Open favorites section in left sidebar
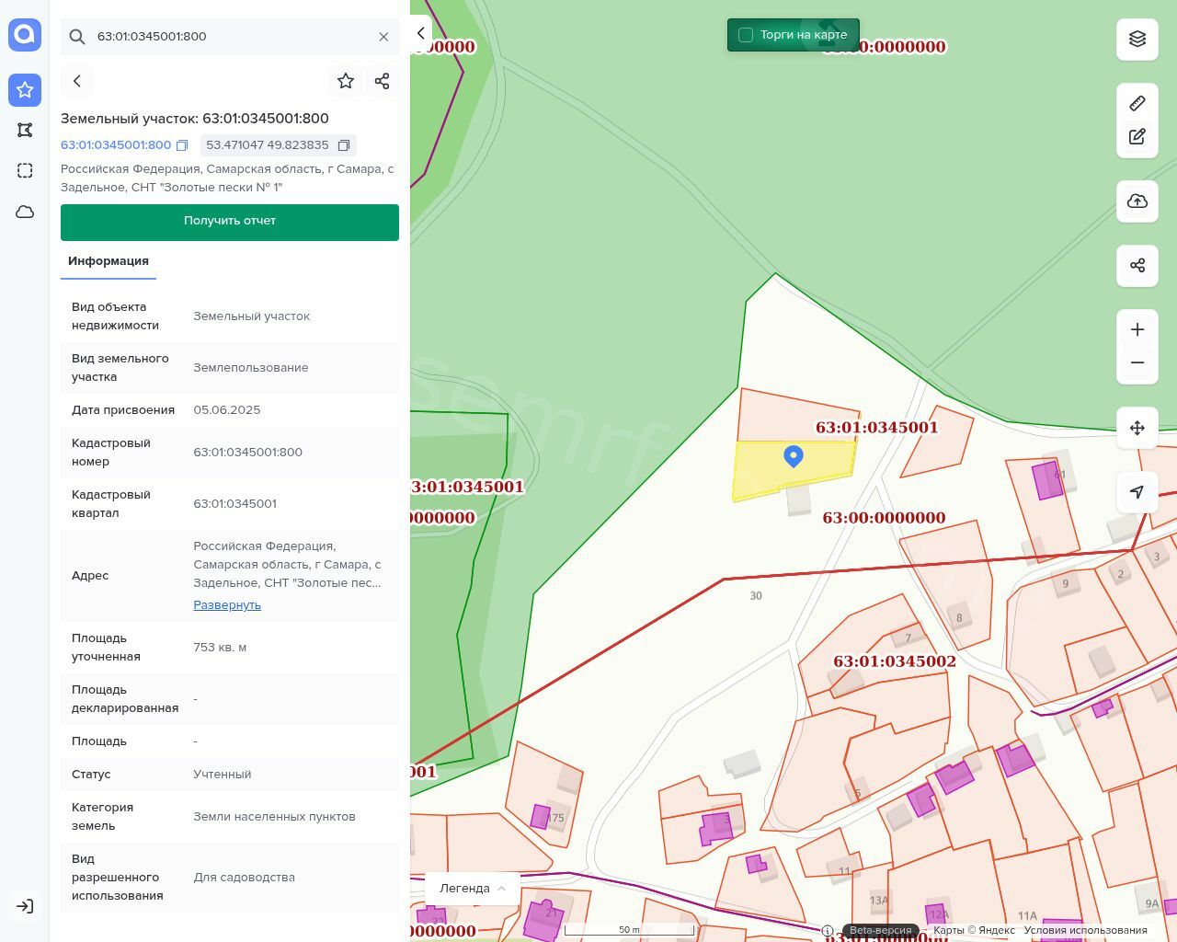This screenshot has height=942, width=1177. point(25,90)
